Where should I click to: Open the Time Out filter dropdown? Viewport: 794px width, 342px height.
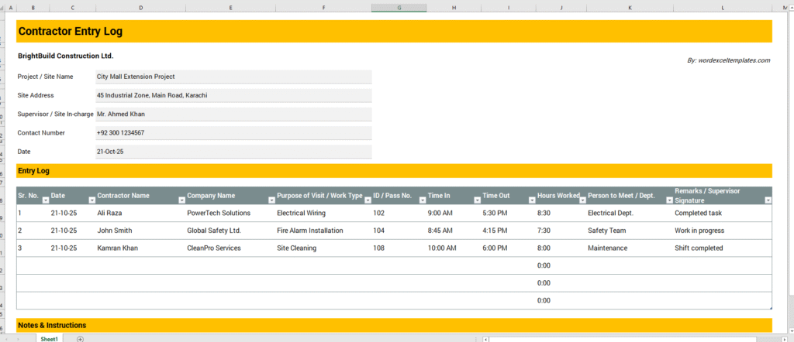tap(531, 200)
